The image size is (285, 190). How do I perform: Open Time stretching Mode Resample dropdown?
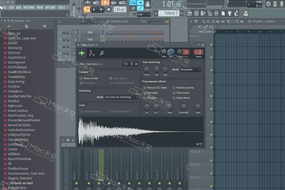coord(191,70)
